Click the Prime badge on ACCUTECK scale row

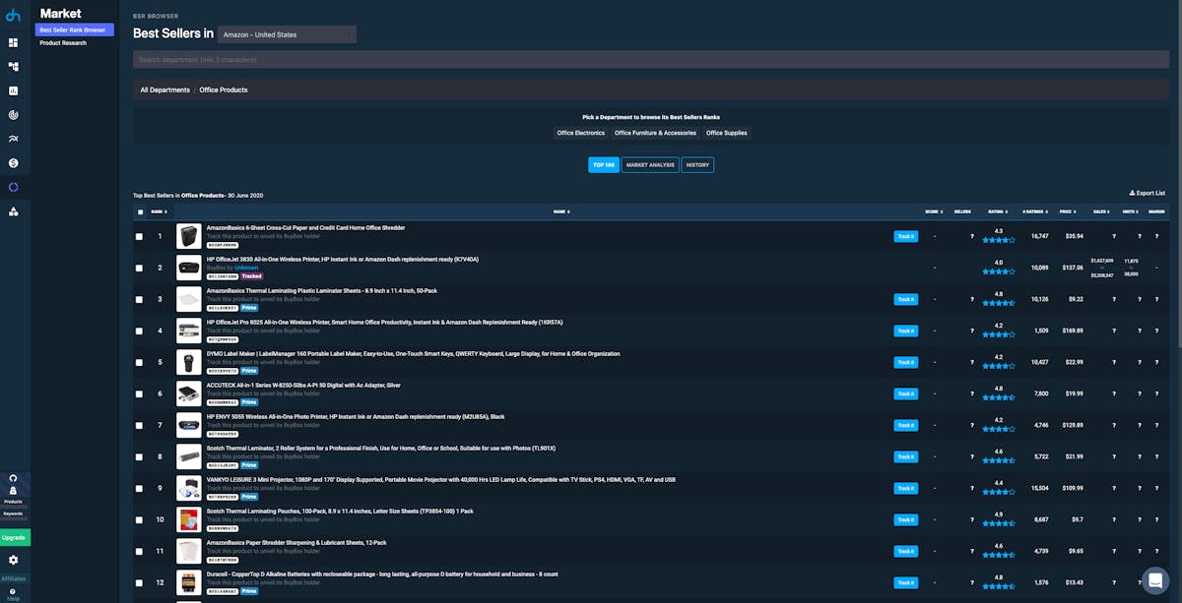click(249, 402)
